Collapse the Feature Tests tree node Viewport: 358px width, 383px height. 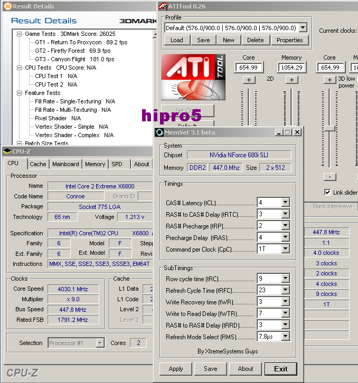19,93
